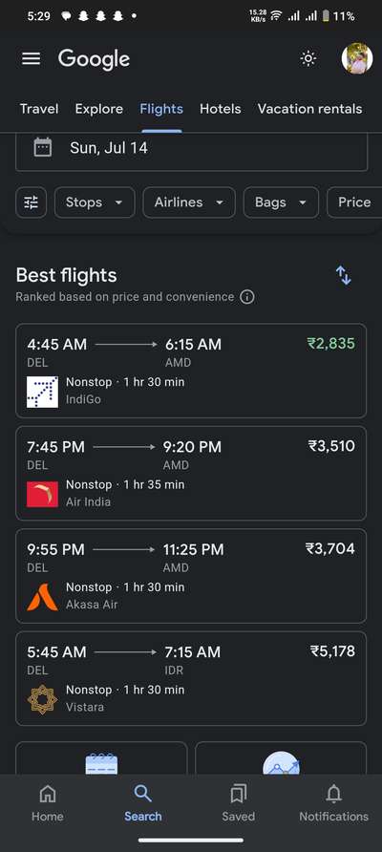
Task: Expand the Stops filter dropdown
Action: tap(95, 202)
